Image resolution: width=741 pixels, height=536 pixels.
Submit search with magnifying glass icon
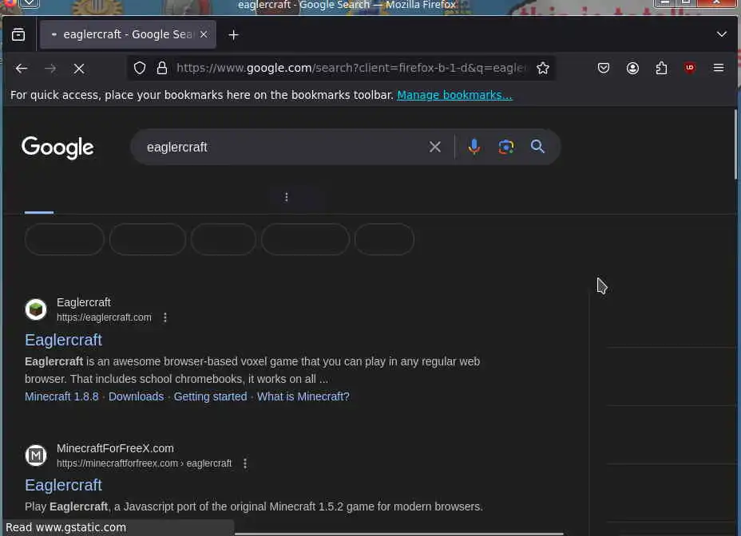pos(537,147)
